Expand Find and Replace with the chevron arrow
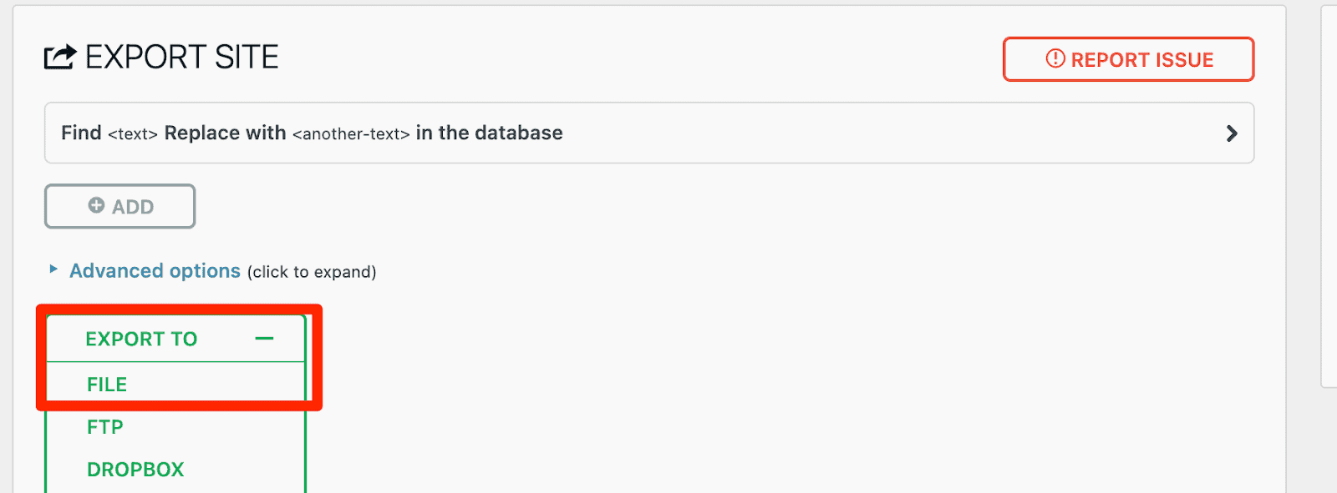 (x=1231, y=133)
